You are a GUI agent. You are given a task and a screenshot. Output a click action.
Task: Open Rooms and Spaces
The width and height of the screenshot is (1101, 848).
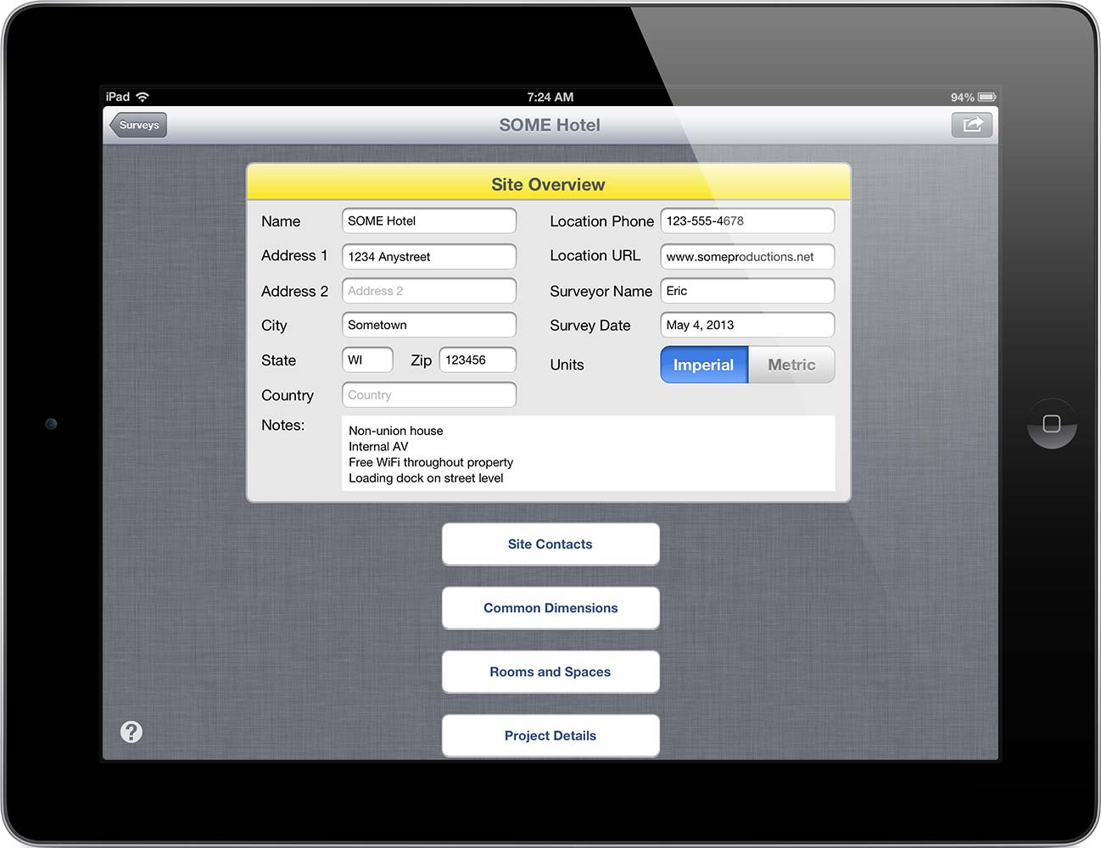click(550, 672)
